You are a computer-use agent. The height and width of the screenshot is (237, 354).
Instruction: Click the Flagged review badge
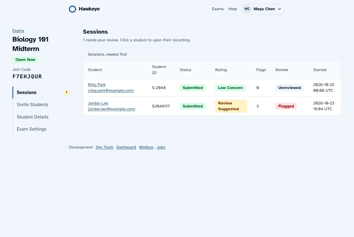pyautogui.click(x=286, y=106)
